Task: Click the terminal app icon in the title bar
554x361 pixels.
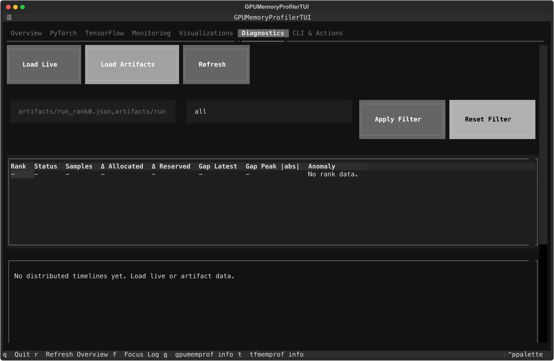Action: point(9,17)
